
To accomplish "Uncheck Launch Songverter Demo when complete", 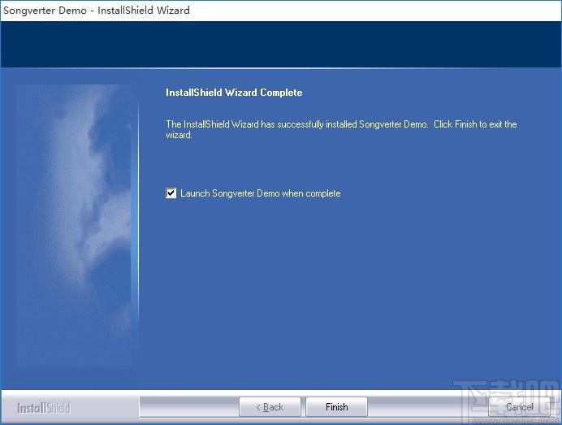I will [x=171, y=193].
